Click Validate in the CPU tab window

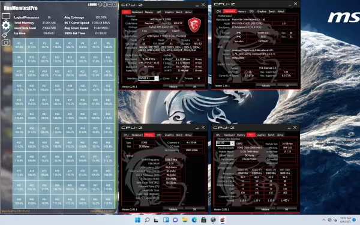pos(173,86)
